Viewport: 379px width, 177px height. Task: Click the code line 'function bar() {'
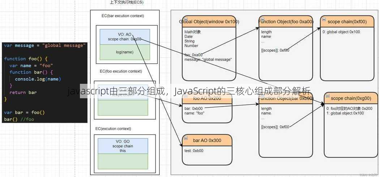[x=31, y=72]
